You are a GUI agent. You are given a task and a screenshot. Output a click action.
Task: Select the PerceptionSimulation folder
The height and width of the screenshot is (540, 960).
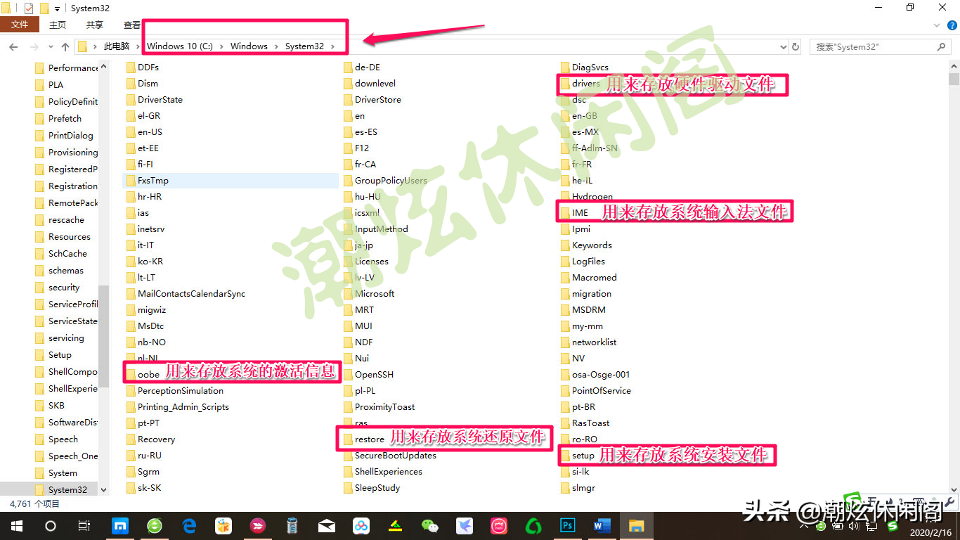(x=181, y=391)
